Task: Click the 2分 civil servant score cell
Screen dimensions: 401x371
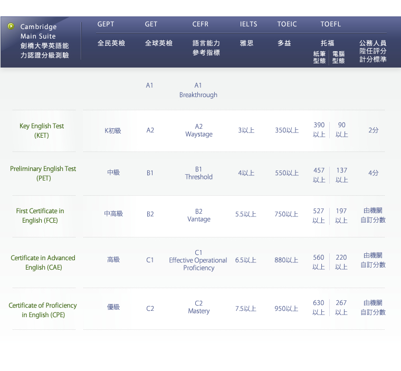Action: pyautogui.click(x=374, y=130)
